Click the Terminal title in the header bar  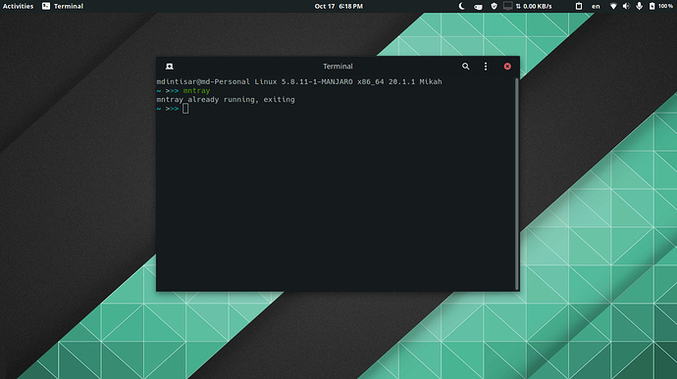point(338,67)
